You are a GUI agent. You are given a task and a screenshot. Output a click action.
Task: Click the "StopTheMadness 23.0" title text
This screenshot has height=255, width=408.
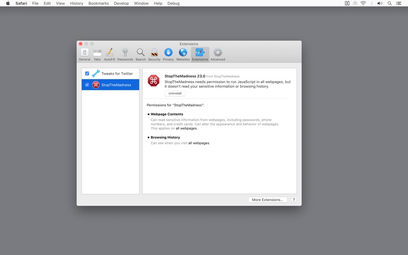click(185, 76)
